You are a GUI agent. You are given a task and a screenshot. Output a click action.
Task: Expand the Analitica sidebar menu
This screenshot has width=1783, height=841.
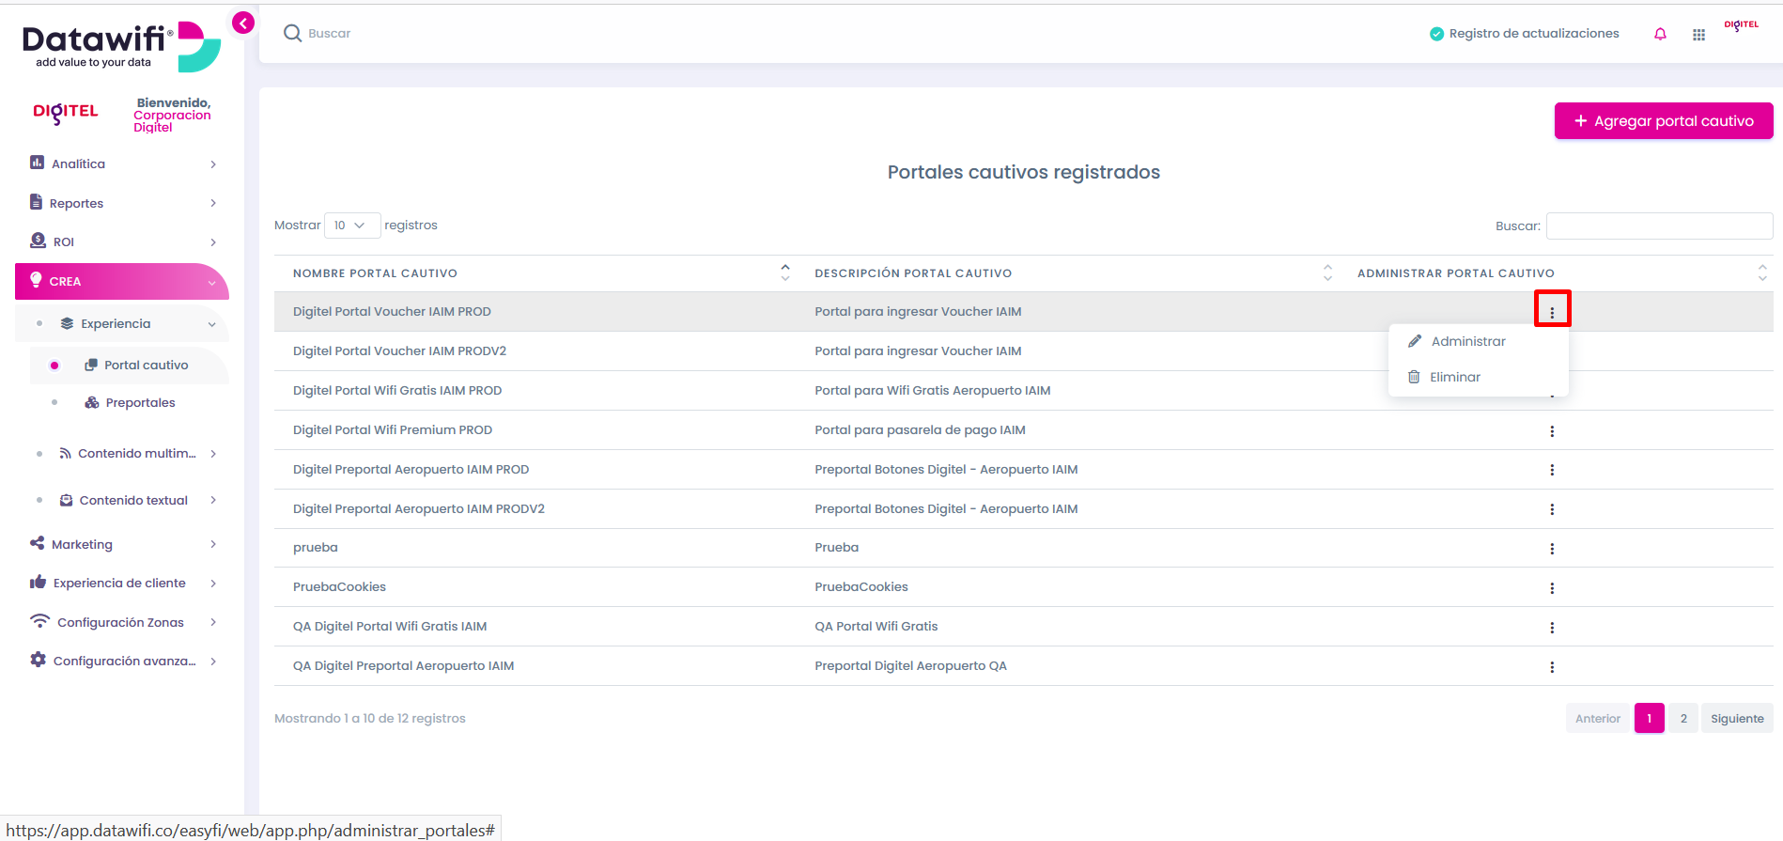click(123, 164)
